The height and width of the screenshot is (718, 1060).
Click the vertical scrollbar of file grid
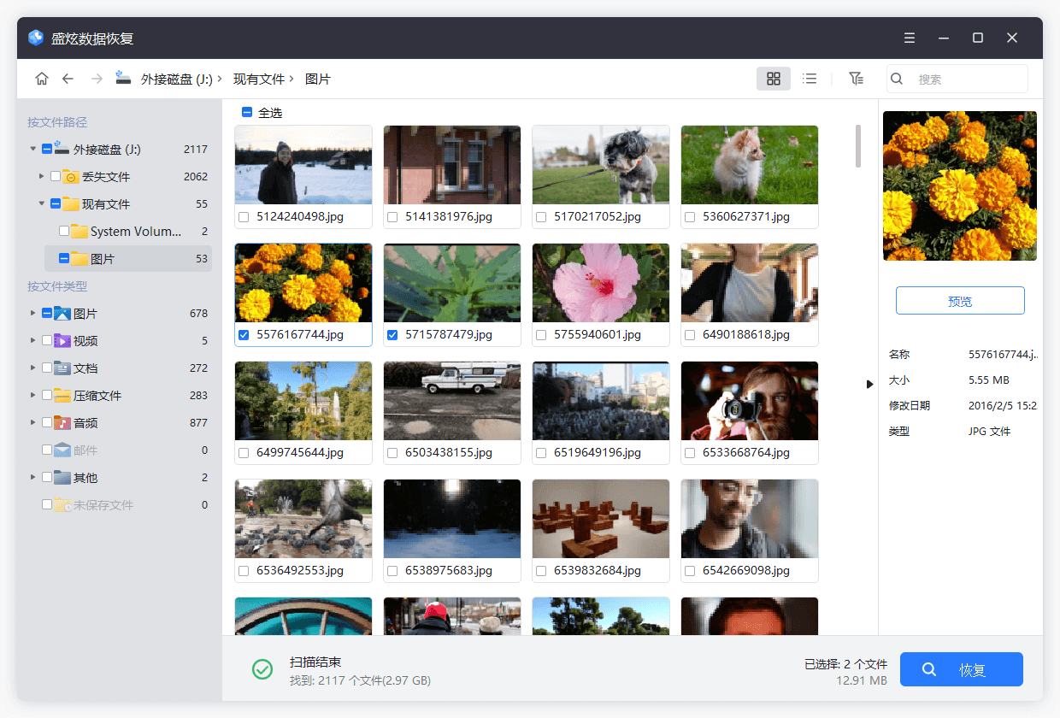pyautogui.click(x=858, y=146)
